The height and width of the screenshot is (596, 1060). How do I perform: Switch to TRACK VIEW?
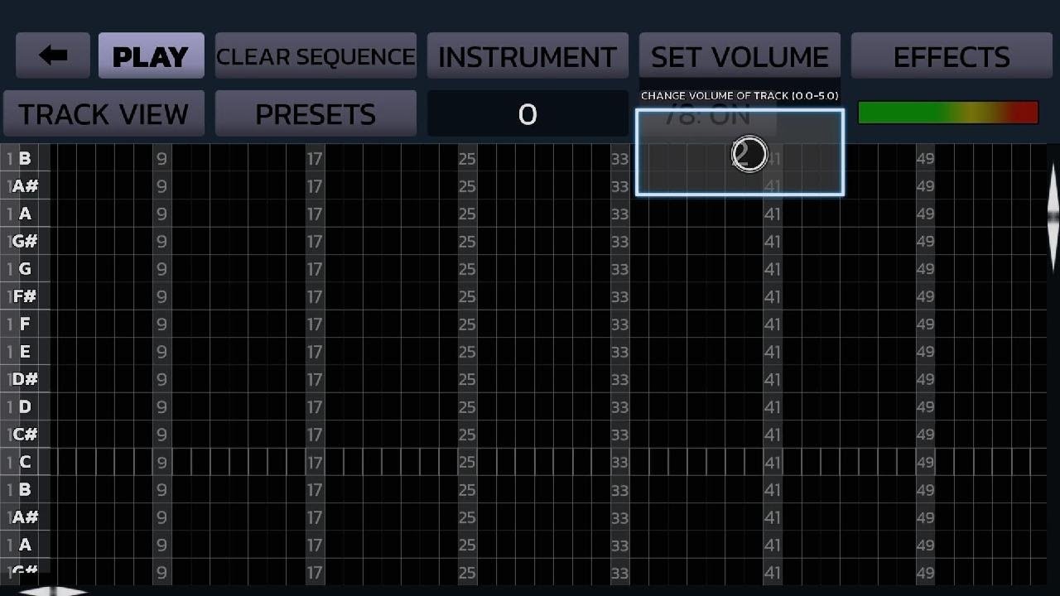click(104, 113)
